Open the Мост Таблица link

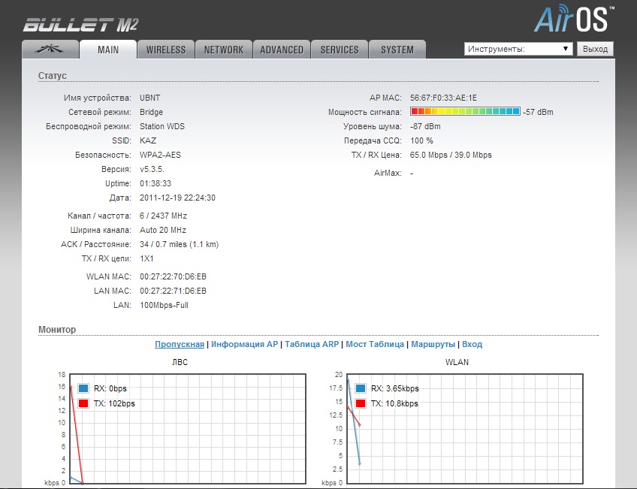[x=375, y=345]
